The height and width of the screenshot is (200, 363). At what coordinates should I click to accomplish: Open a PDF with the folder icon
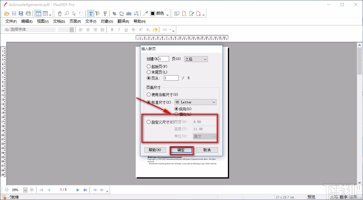[x=7, y=13]
